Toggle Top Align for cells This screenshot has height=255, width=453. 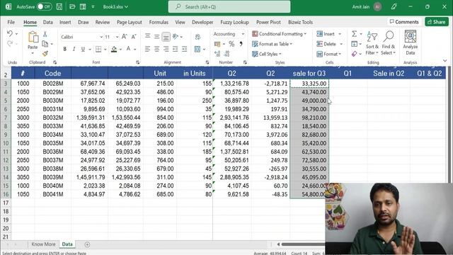(x=148, y=37)
